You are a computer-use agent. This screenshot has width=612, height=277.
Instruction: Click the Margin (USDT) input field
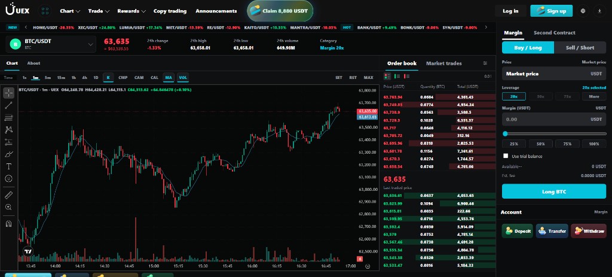point(554,119)
